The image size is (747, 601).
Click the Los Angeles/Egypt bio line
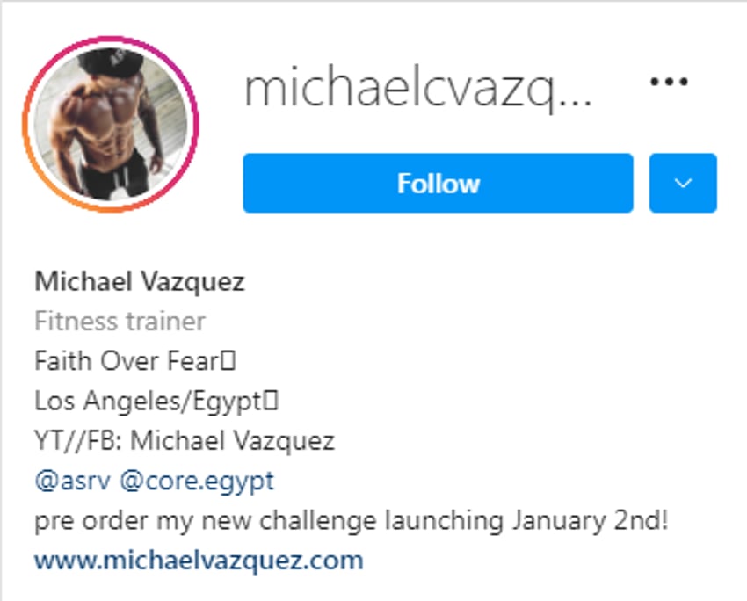tap(156, 401)
